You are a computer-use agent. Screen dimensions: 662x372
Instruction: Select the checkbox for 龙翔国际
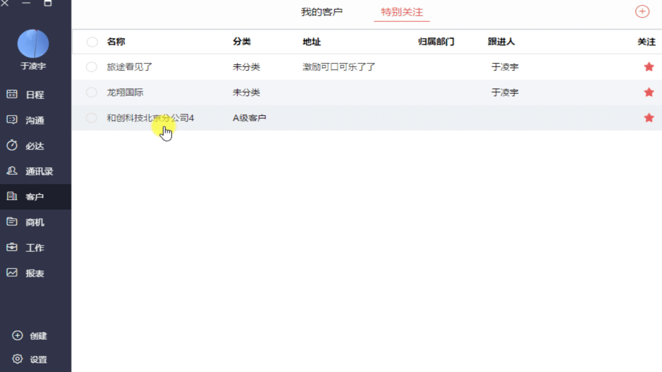tap(92, 92)
